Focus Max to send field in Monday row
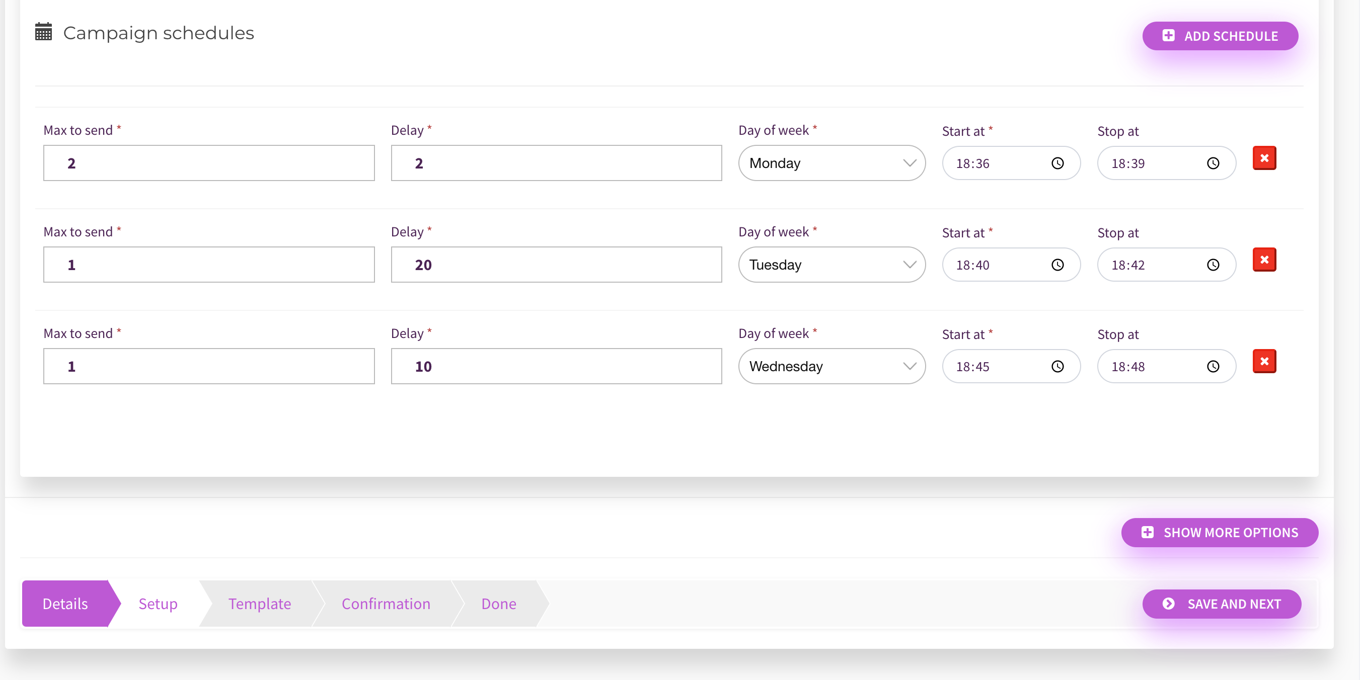This screenshot has height=680, width=1360. (x=209, y=163)
